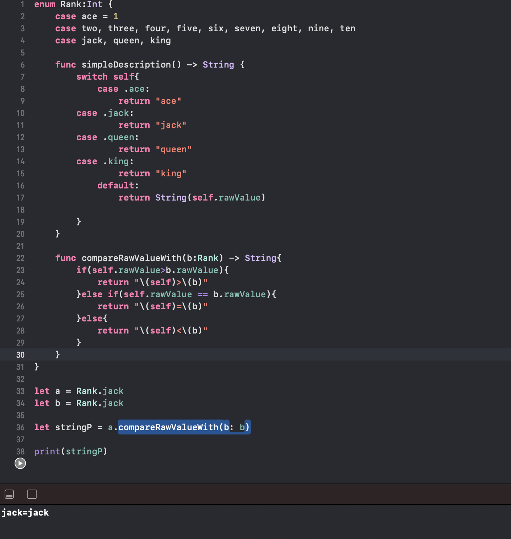
Task: Click line number 22 in the gutter
Action: (x=20, y=258)
